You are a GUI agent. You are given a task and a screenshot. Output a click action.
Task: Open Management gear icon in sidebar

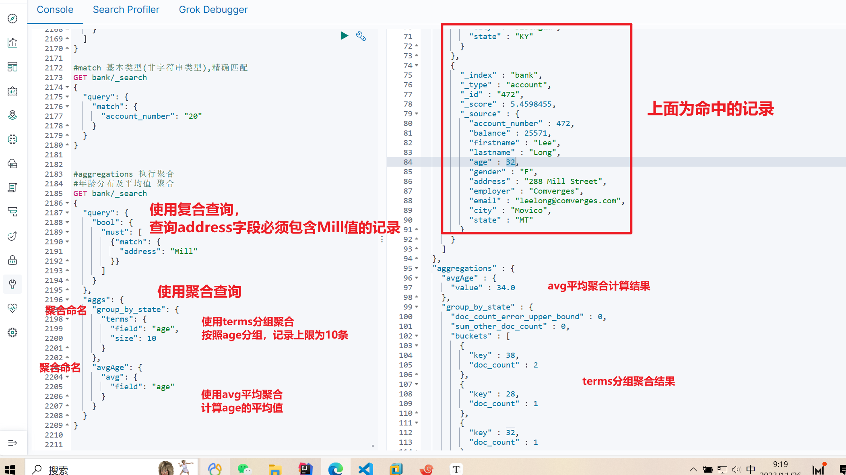[12, 332]
